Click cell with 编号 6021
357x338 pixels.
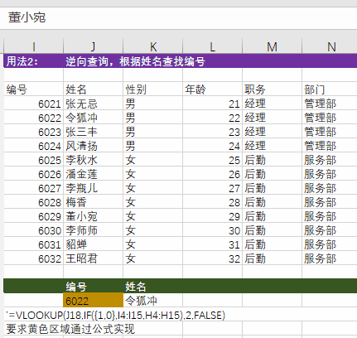pyautogui.click(x=34, y=104)
